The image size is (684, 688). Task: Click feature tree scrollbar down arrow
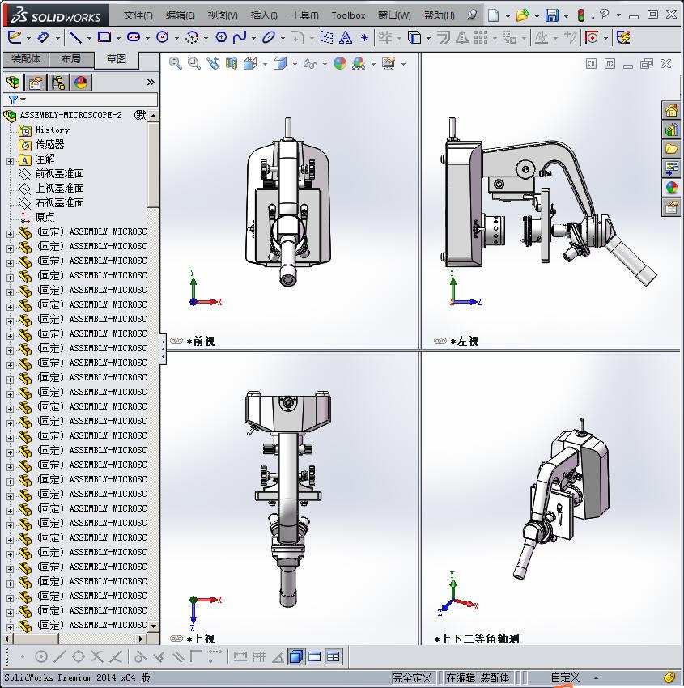click(x=153, y=626)
